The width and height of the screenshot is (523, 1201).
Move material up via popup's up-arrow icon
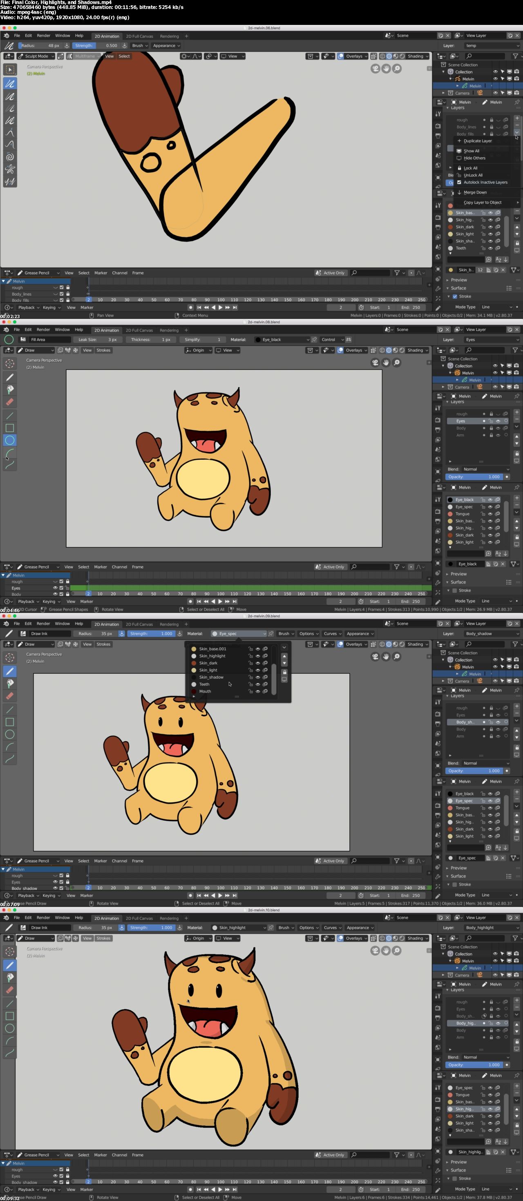pos(284,656)
